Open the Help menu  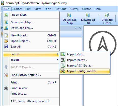tap(98, 9)
